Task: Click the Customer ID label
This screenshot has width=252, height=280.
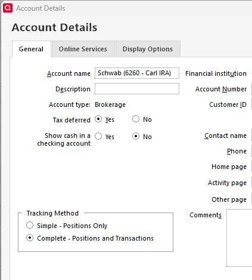Action: (x=228, y=104)
